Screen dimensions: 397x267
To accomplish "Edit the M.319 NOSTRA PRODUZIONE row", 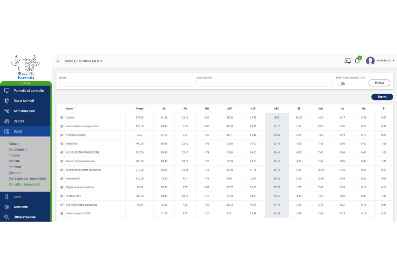I will 61,153.
